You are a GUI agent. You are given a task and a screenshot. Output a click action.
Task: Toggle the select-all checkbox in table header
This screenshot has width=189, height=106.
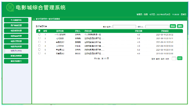(39, 31)
